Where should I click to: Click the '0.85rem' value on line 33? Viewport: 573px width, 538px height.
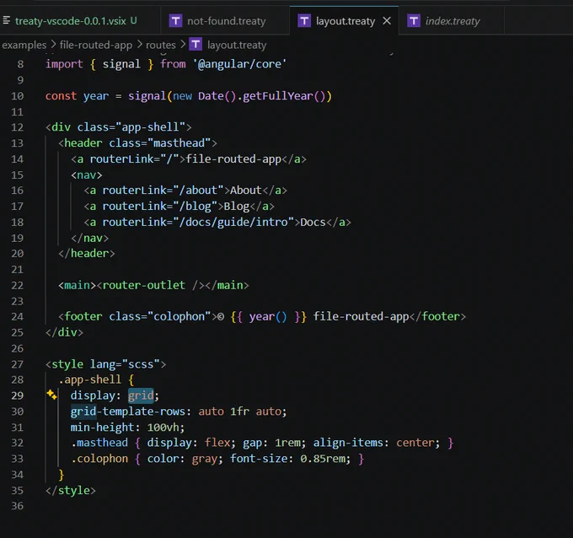coord(322,458)
